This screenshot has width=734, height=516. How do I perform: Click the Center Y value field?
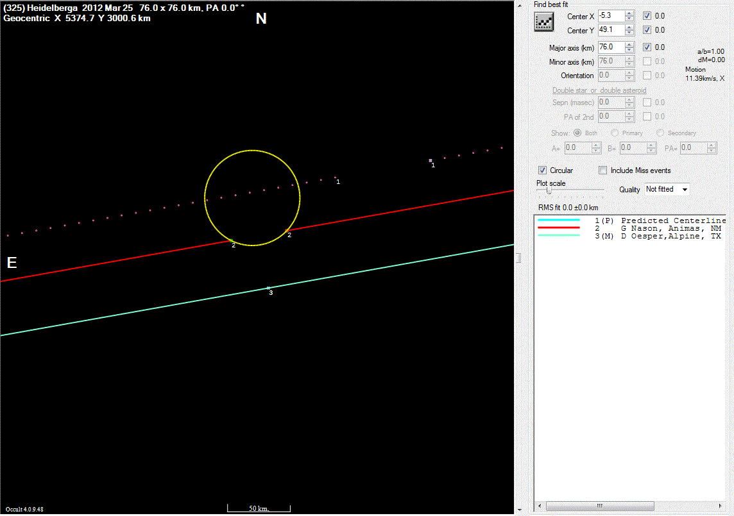click(x=611, y=30)
